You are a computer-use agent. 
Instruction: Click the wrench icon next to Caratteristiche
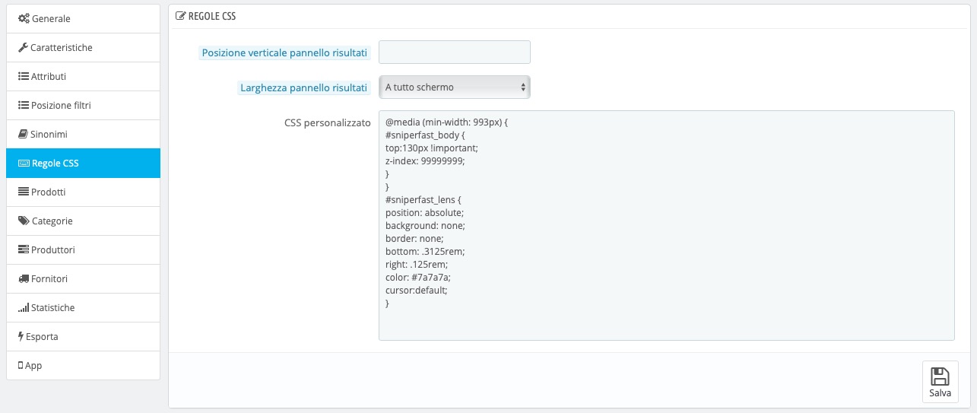pyautogui.click(x=23, y=48)
